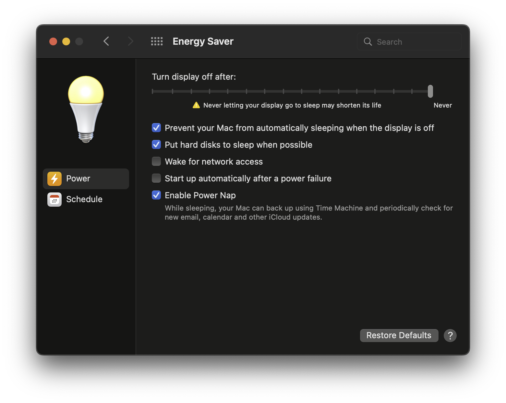Switch to the Schedule sidebar item

[x=84, y=200]
